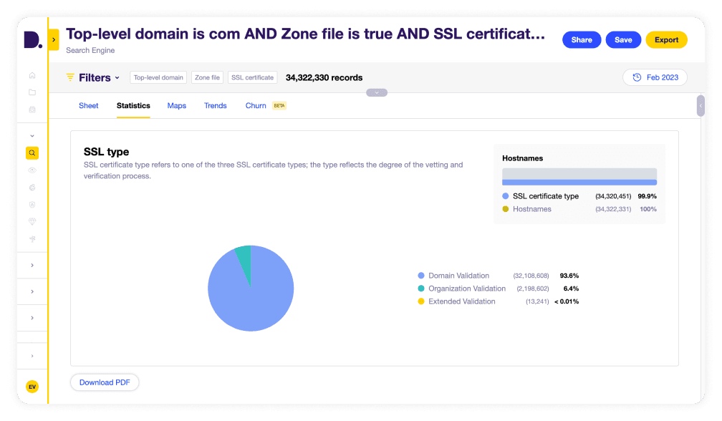Switch to the Maps tab
722x421 pixels.
(177, 106)
